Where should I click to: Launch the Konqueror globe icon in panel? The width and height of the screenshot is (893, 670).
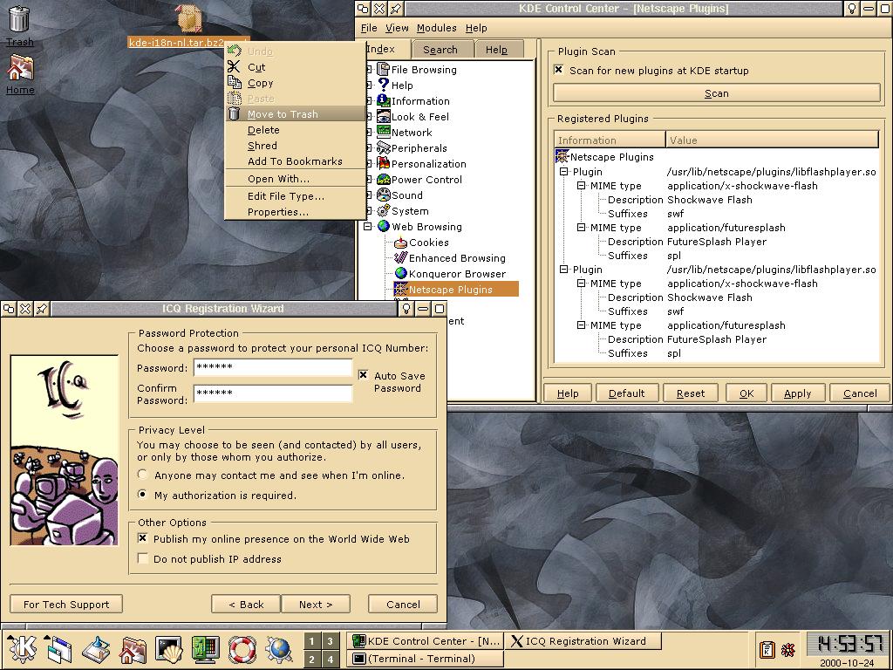[x=279, y=649]
